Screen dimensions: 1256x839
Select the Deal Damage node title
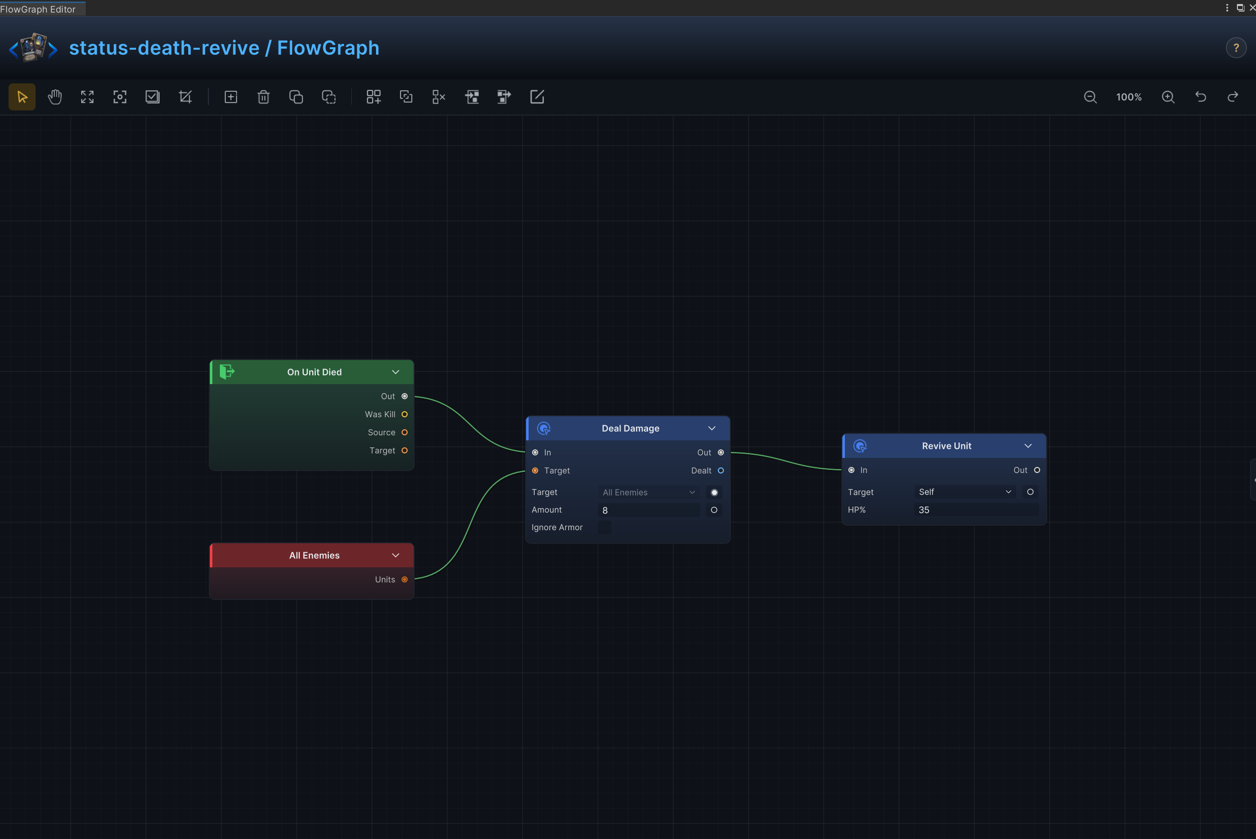coord(630,428)
